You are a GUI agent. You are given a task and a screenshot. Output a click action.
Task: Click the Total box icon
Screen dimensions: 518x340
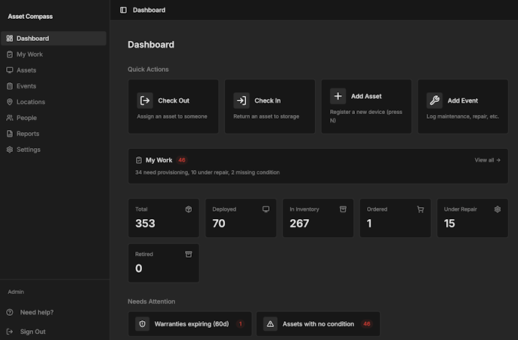189,209
